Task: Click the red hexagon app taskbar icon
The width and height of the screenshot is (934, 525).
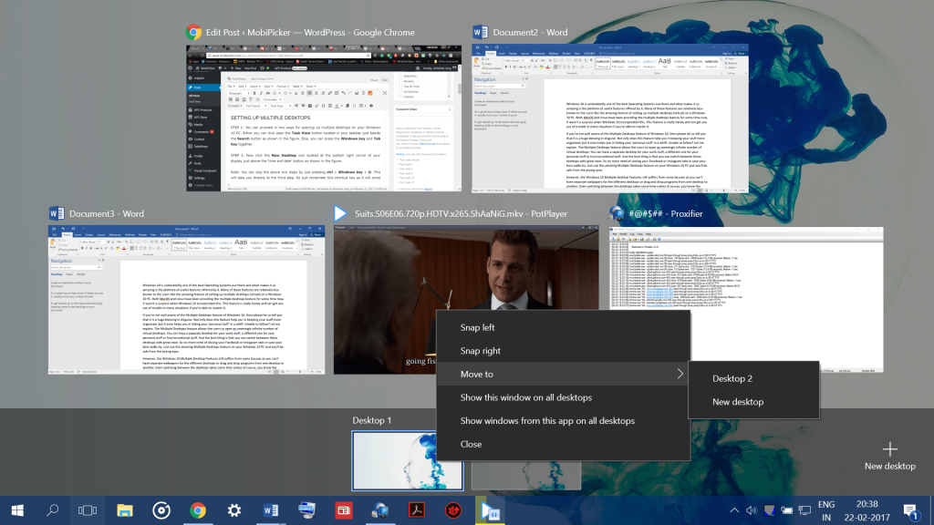Action: [453, 510]
